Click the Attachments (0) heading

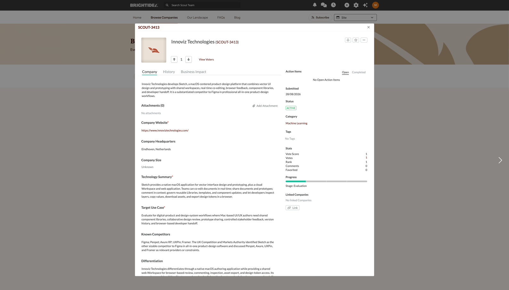click(x=153, y=106)
